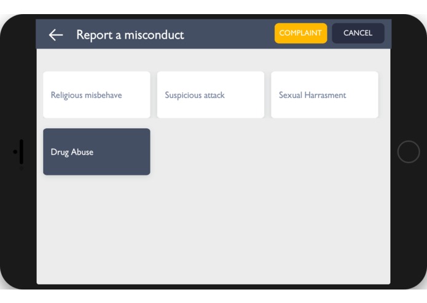Submit report with the yellow COMPLAINT button
427x303 pixels.
[300, 33]
